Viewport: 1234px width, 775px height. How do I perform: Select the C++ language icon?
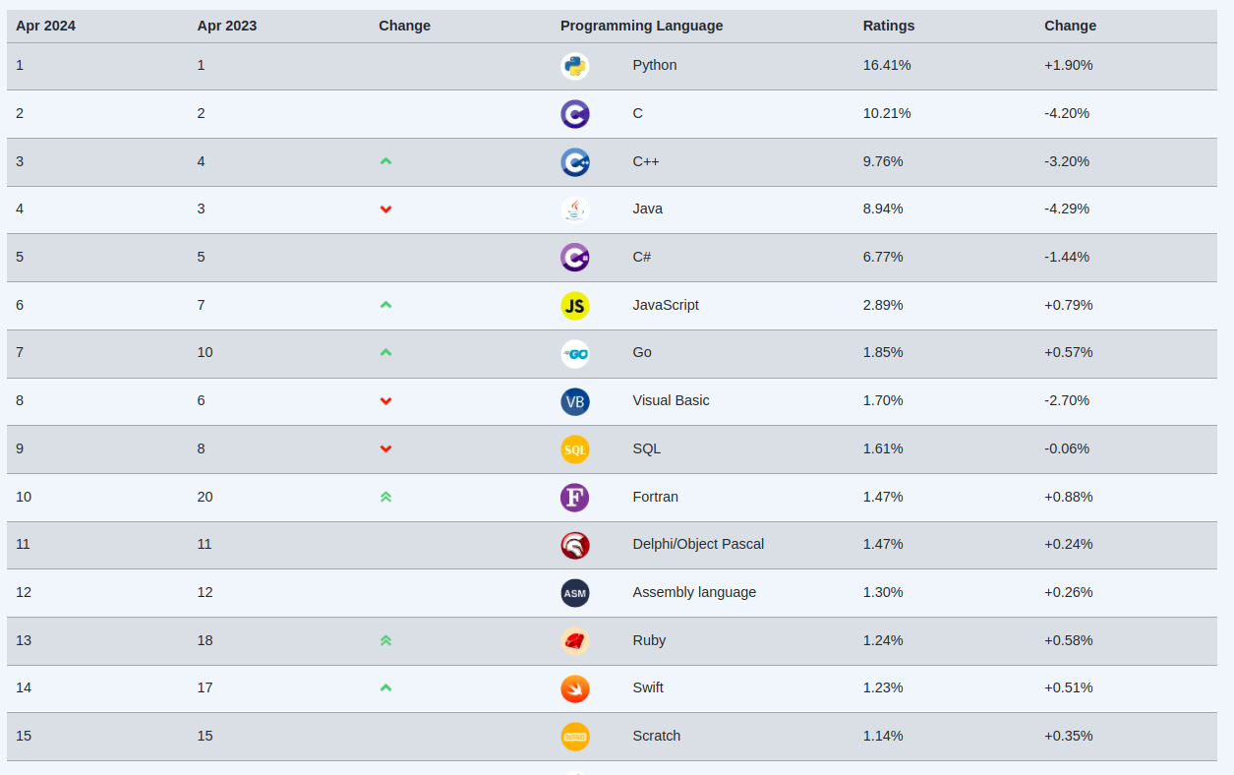point(575,161)
